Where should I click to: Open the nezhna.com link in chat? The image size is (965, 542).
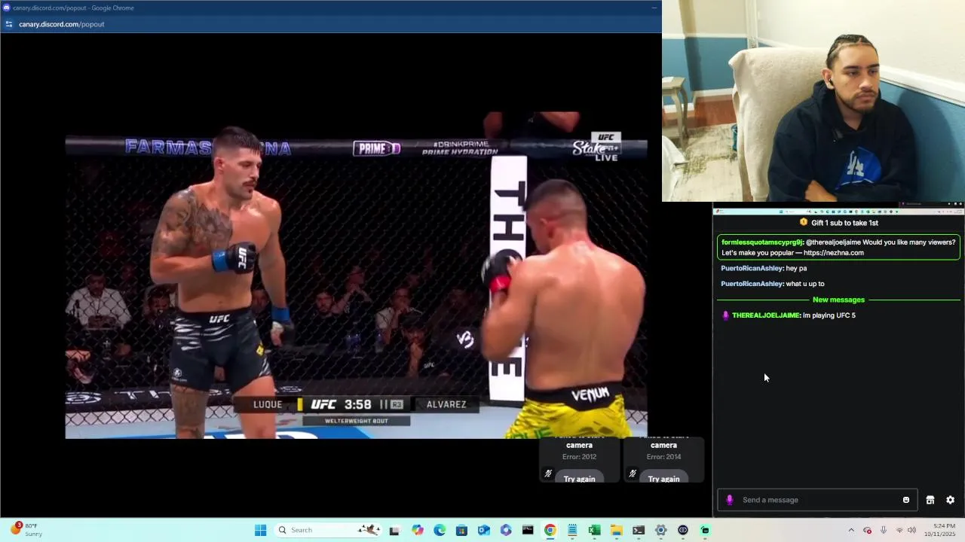[834, 253]
